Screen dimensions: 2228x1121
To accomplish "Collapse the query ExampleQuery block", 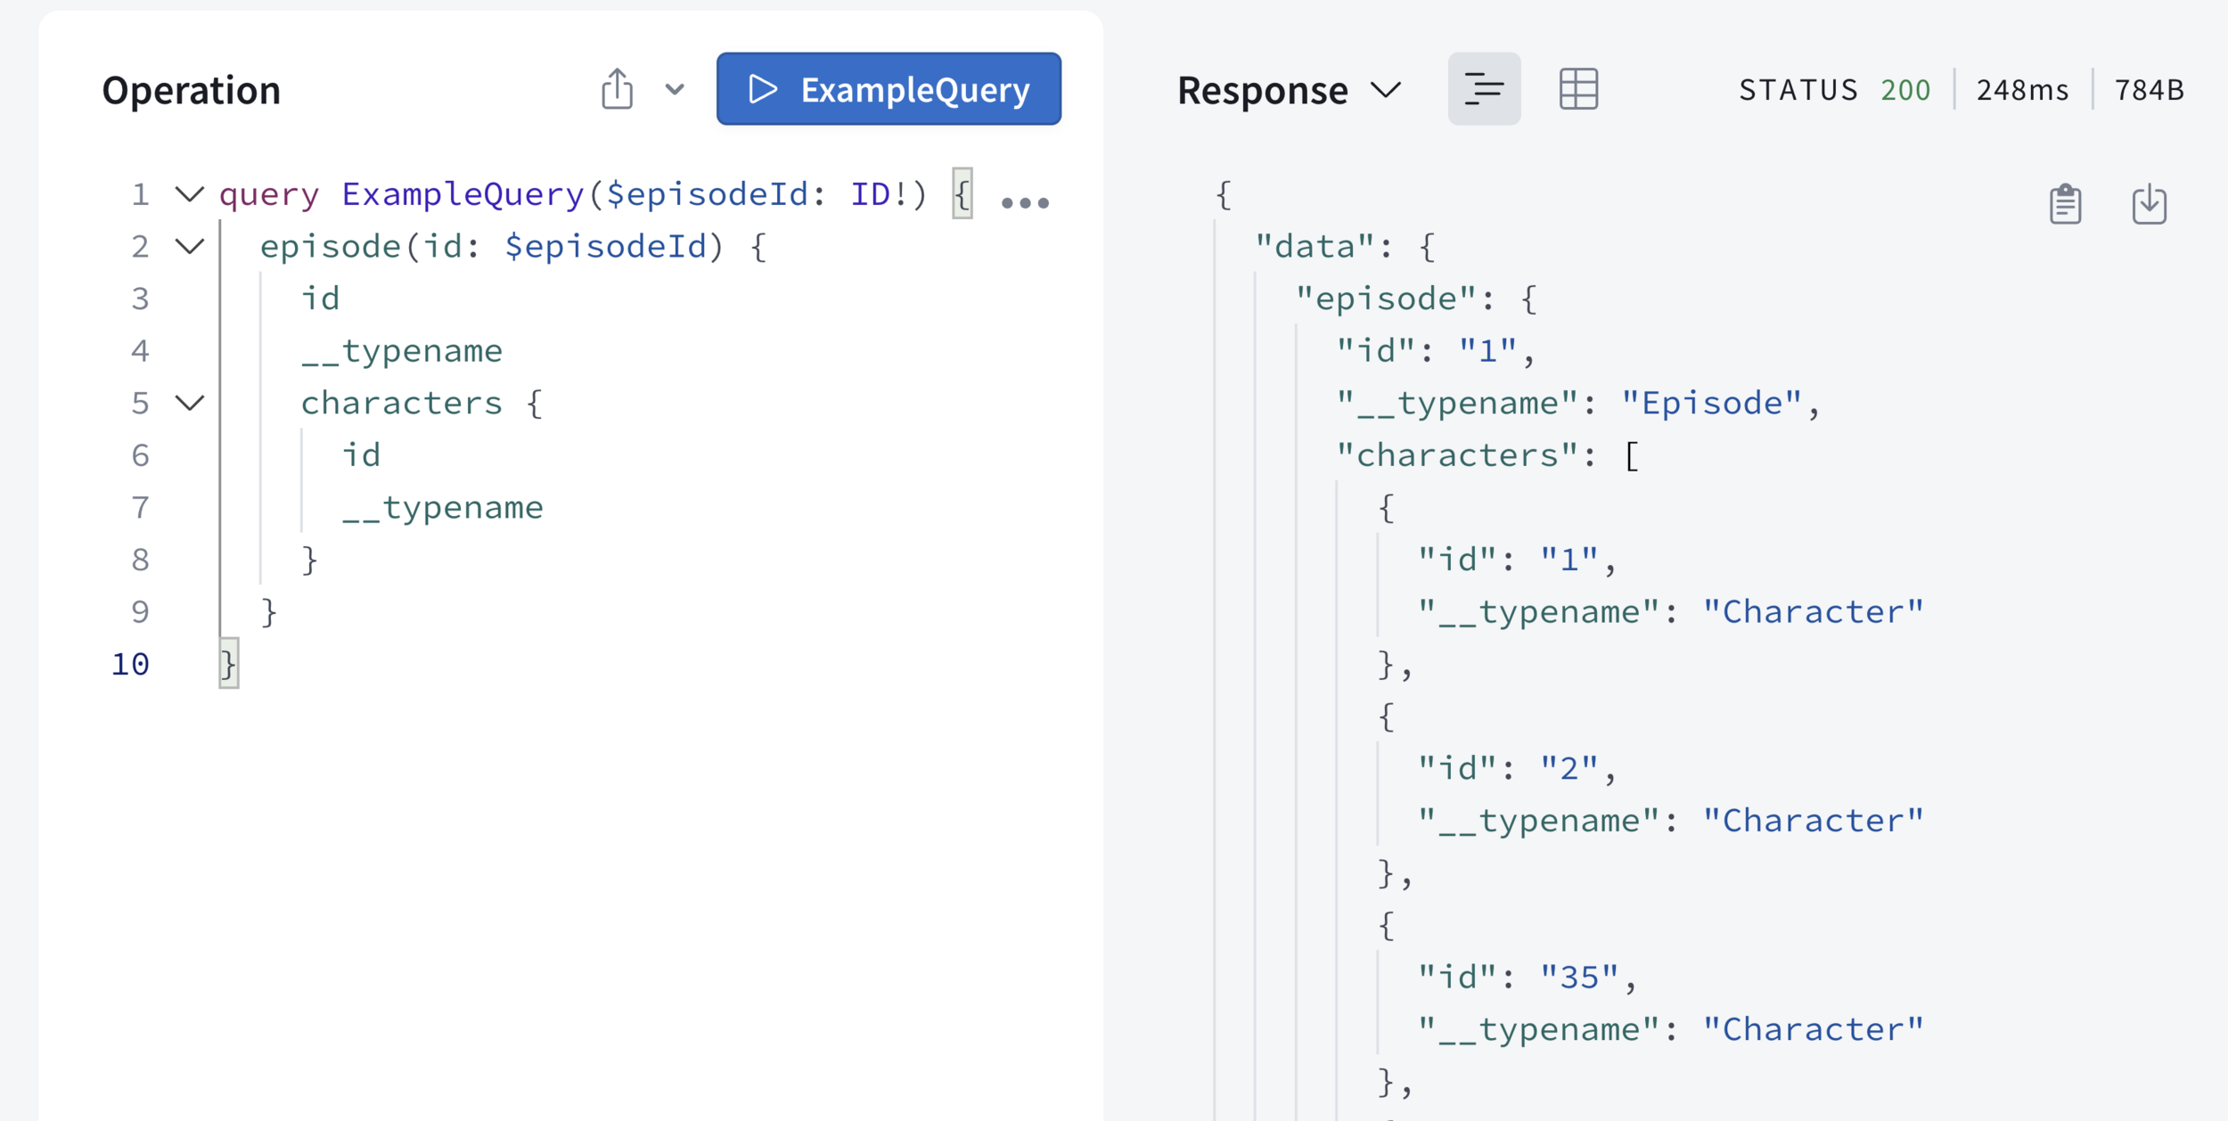I will pyautogui.click(x=190, y=194).
